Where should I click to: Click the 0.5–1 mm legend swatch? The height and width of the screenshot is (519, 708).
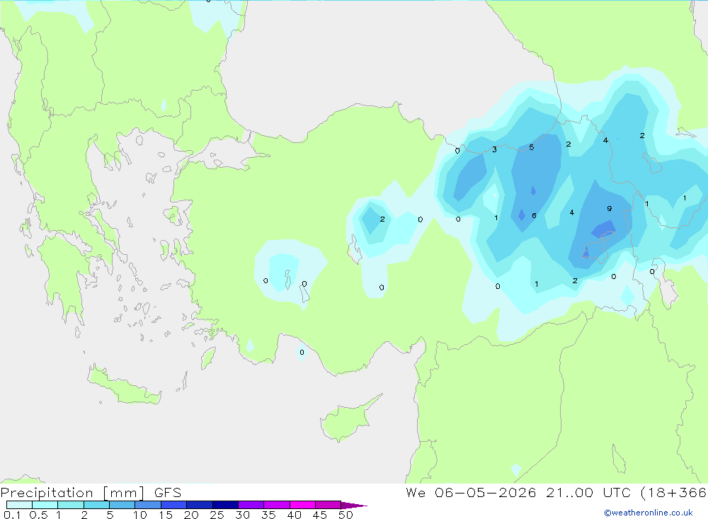point(45,505)
